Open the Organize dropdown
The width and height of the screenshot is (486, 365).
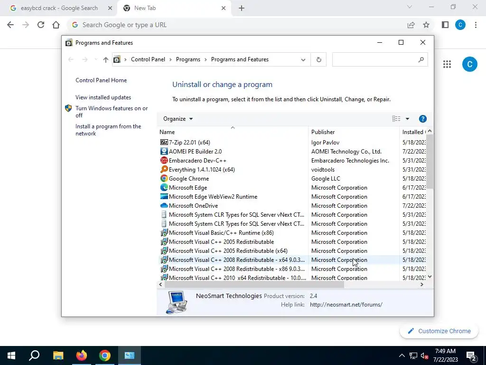(178, 119)
